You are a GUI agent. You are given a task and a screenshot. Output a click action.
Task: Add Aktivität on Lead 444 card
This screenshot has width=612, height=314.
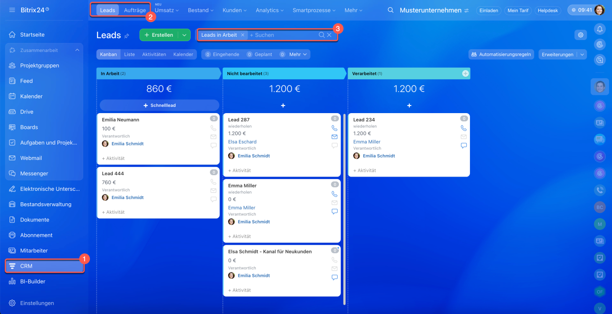pyautogui.click(x=113, y=212)
